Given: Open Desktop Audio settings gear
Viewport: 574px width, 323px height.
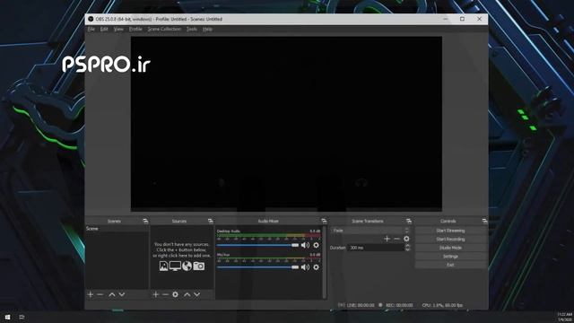Looking at the screenshot, I should pyautogui.click(x=316, y=245).
